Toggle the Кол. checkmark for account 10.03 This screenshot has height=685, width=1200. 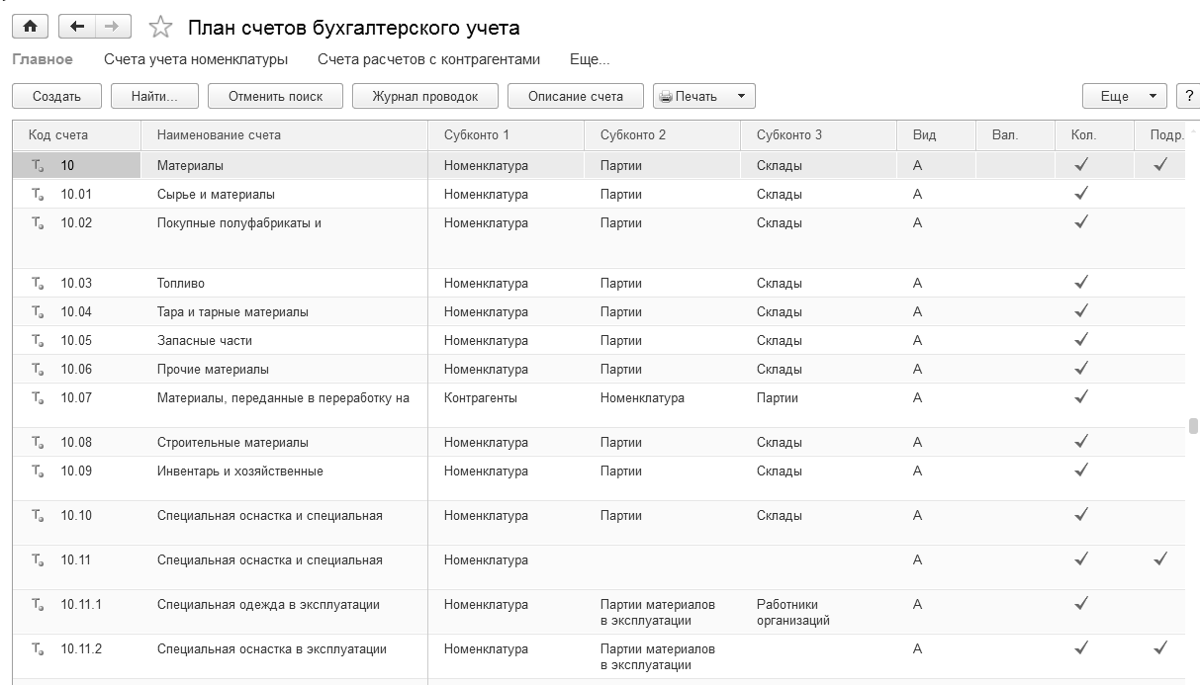pos(1081,283)
